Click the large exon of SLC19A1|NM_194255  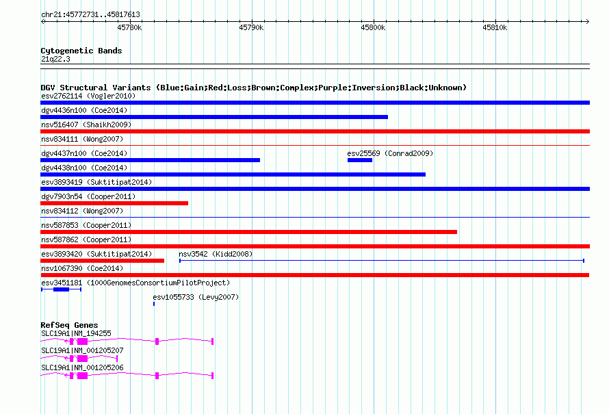click(82, 341)
